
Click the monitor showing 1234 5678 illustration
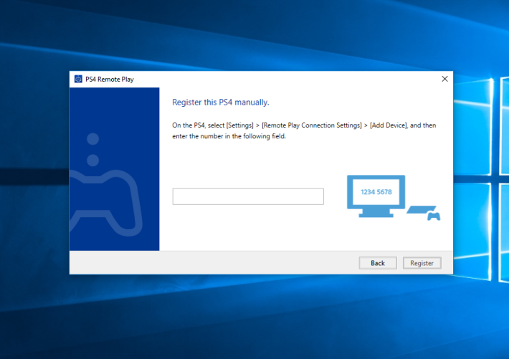point(376,196)
